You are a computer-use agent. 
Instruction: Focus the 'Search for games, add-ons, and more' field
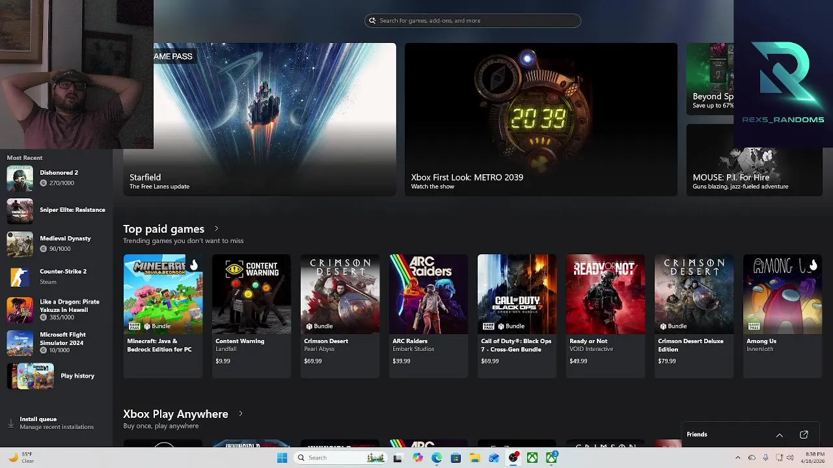tap(472, 21)
